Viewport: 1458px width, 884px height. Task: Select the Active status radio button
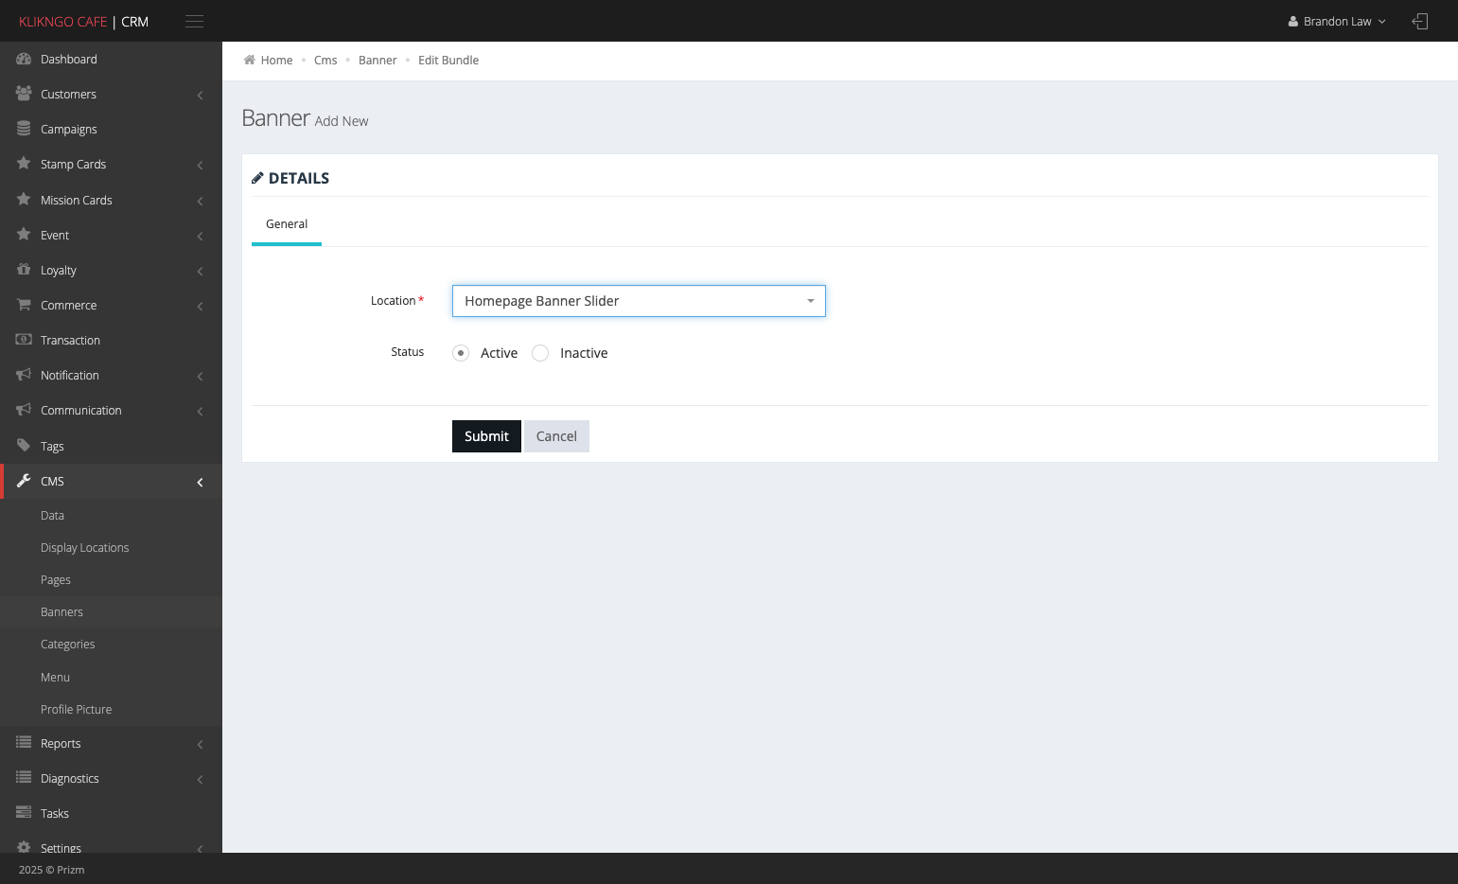461,353
